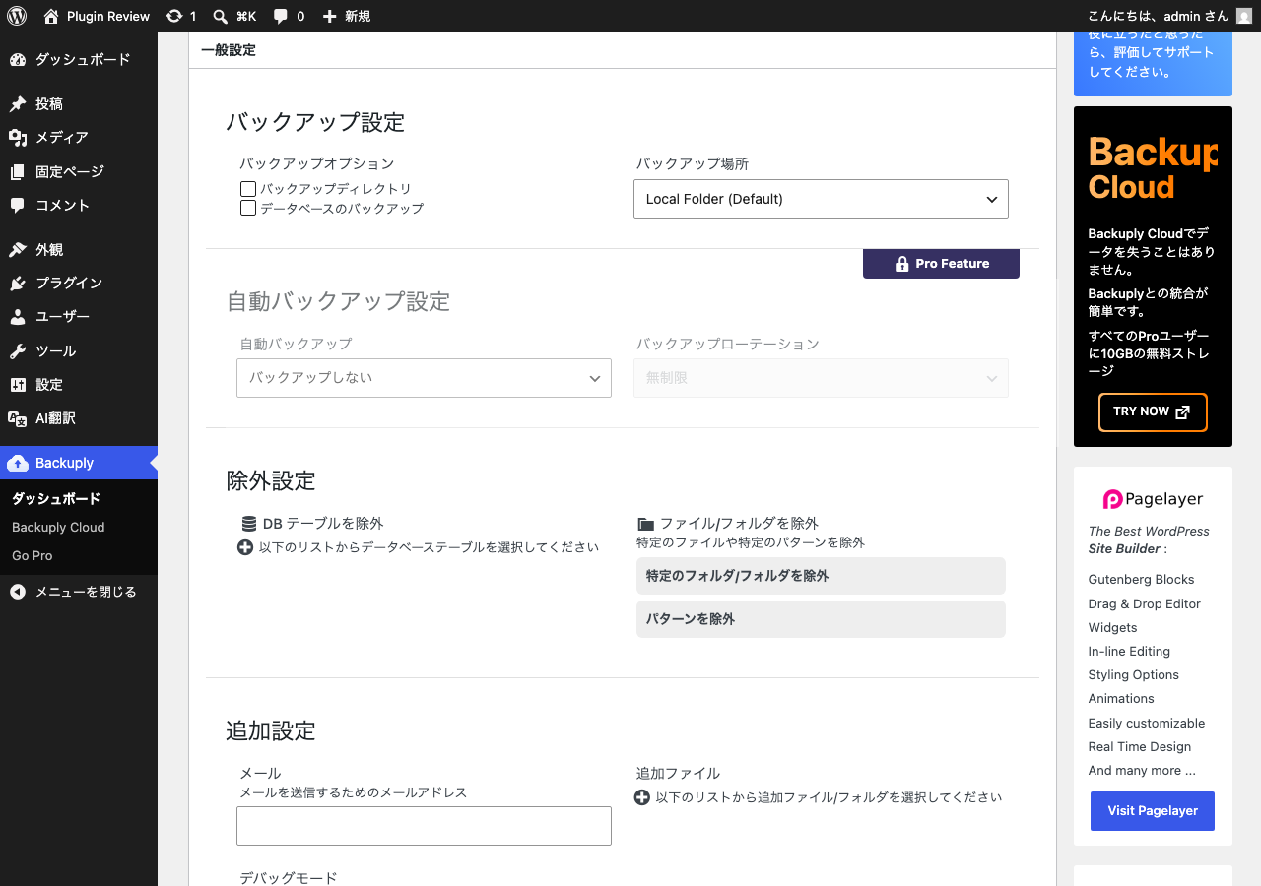Click the 固定ページ pages icon

(x=17, y=172)
